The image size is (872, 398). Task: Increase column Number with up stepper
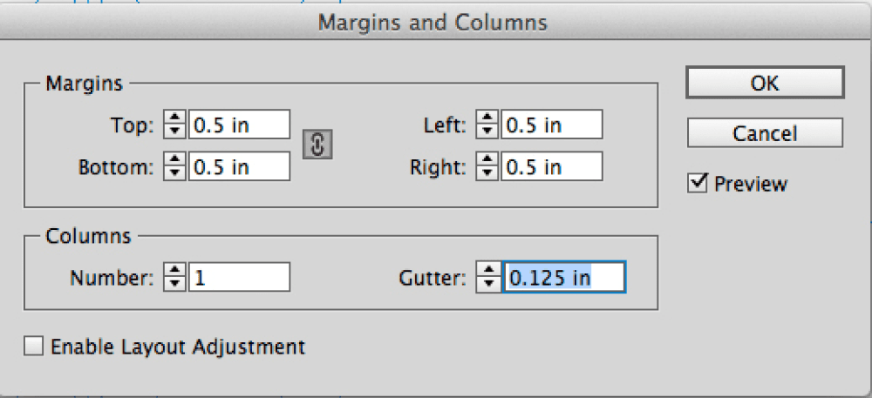(x=174, y=270)
